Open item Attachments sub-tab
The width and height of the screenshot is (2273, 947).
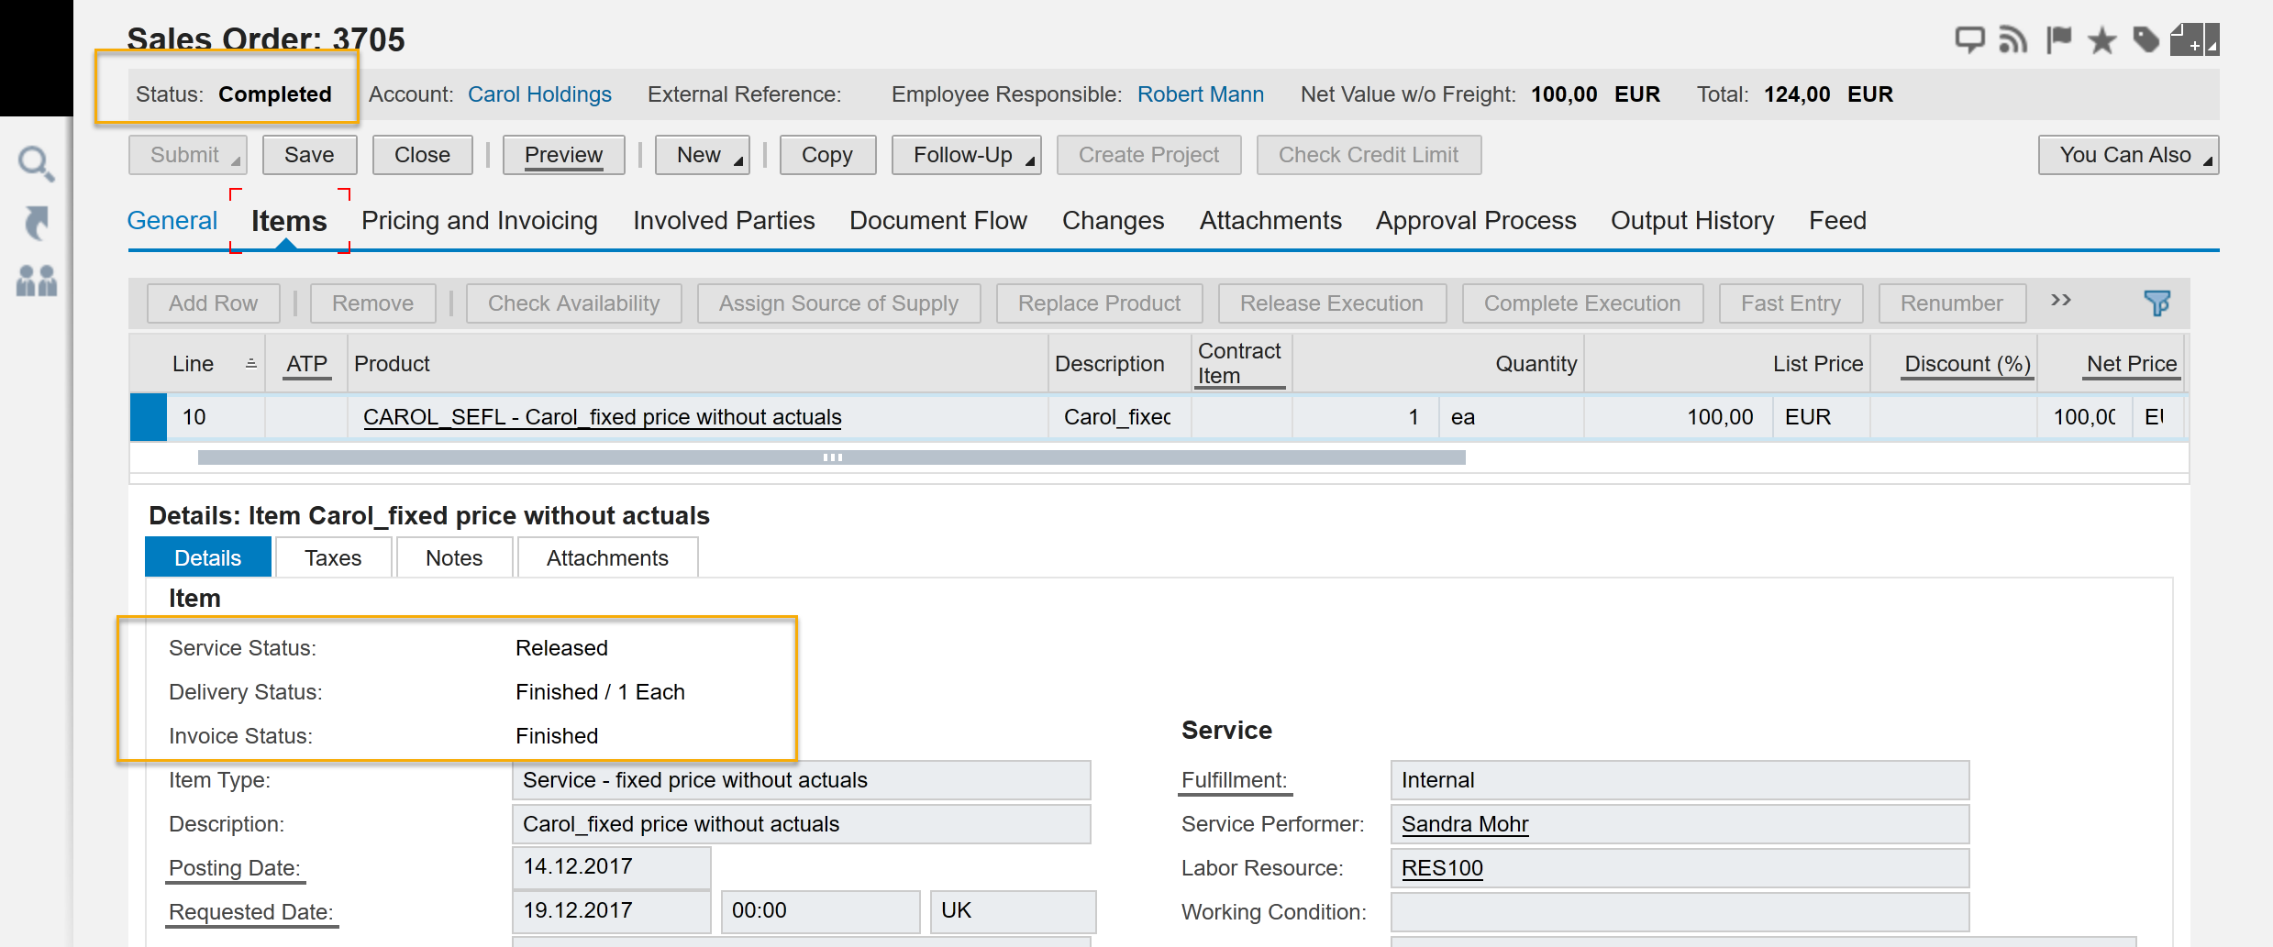point(607,557)
